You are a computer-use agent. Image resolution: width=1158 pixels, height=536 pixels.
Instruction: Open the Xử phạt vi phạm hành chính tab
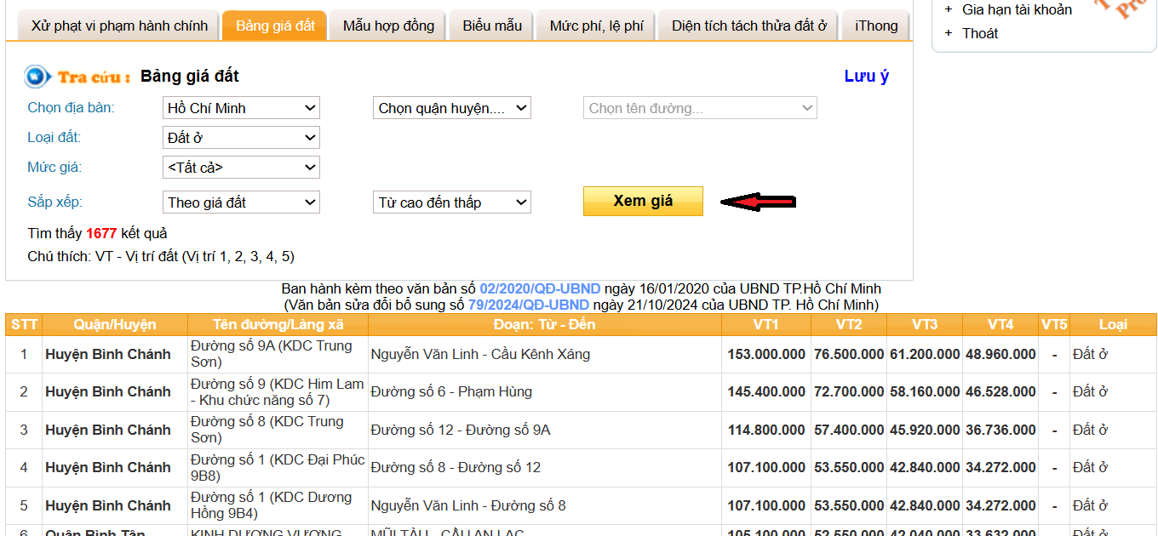(119, 26)
